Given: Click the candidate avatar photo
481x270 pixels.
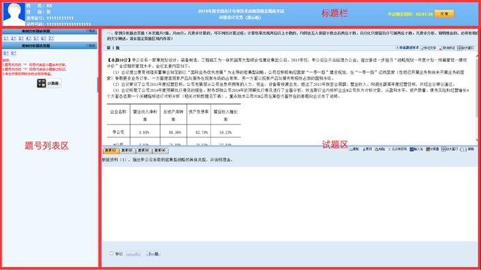Looking at the screenshot, I should (x=14, y=14).
